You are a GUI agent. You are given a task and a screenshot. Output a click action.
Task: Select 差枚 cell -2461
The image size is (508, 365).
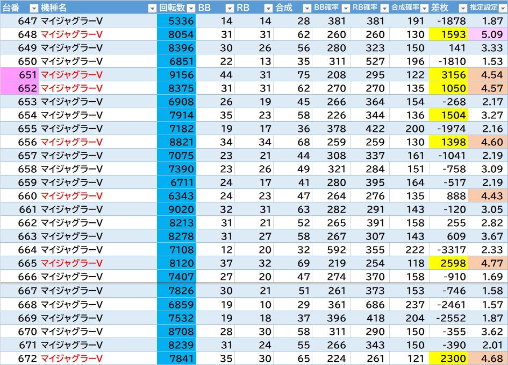point(448,304)
